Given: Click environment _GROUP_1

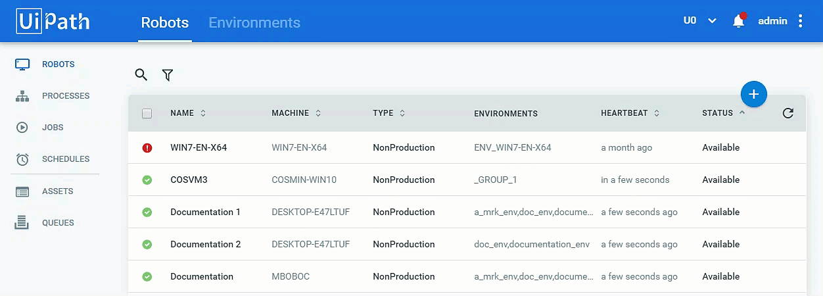Looking at the screenshot, I should point(496,180).
